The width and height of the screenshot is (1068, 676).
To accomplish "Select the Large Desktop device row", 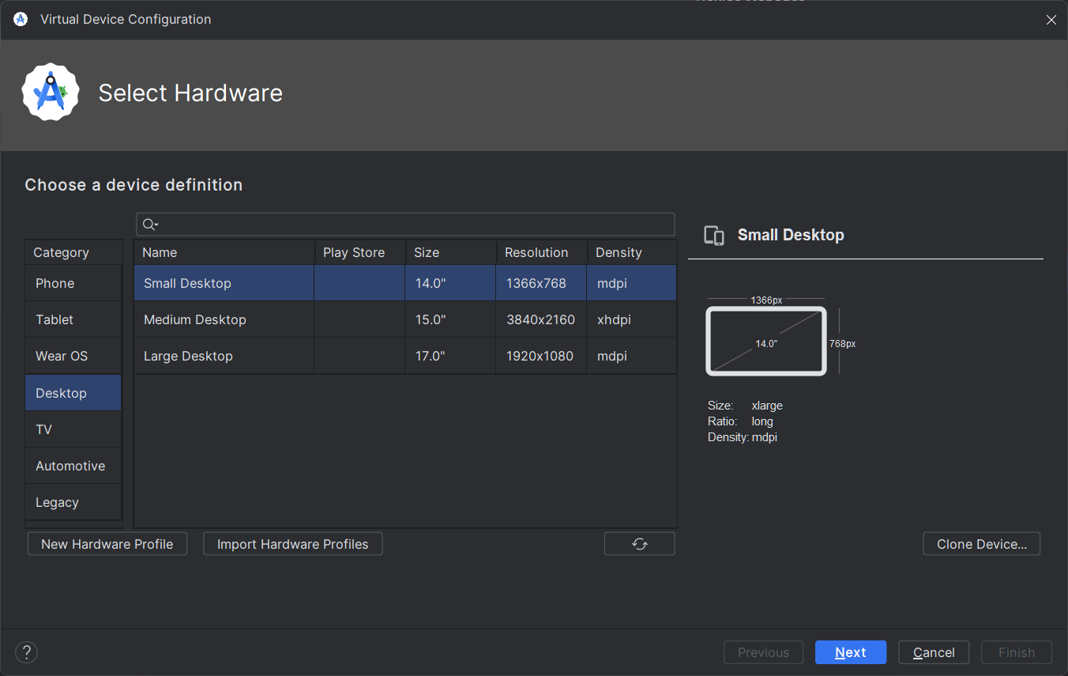I will (405, 356).
